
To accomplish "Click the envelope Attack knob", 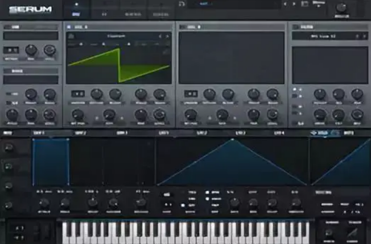I will click(44, 203).
